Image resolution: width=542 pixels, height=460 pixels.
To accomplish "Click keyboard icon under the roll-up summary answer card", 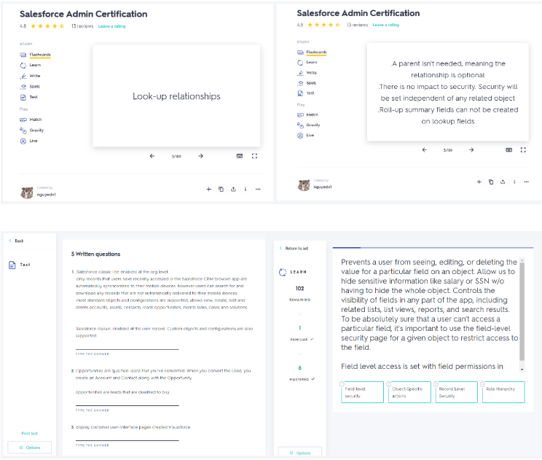I will pos(508,149).
